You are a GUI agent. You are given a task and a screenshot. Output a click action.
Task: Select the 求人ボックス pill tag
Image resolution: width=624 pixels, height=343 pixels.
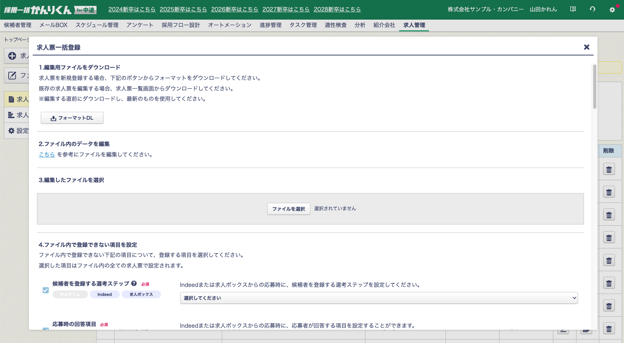tap(141, 294)
